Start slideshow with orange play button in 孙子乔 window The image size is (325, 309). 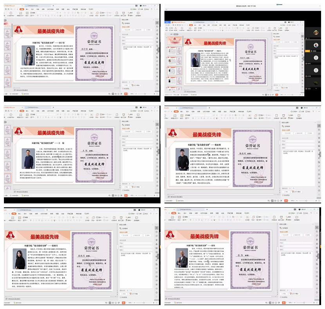(x=125, y=94)
